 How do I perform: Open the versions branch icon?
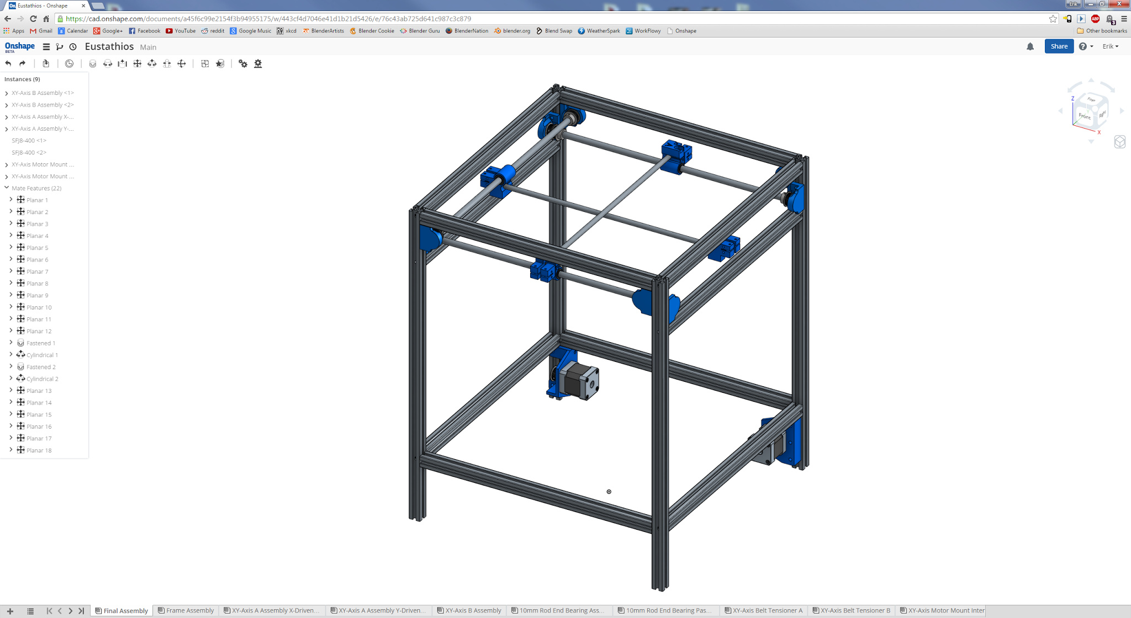[60, 47]
